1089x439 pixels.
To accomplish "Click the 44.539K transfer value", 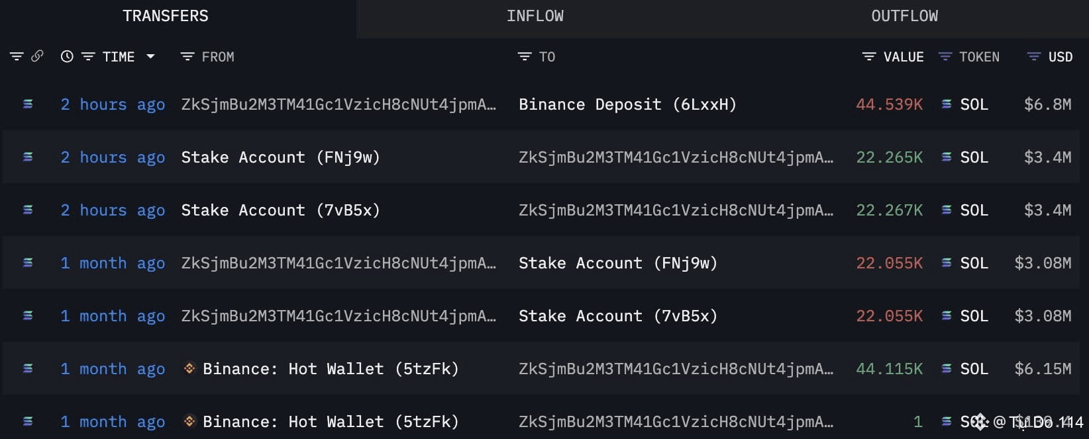I will coord(889,104).
